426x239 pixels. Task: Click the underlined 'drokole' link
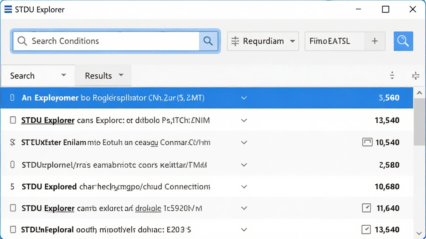pos(148,208)
